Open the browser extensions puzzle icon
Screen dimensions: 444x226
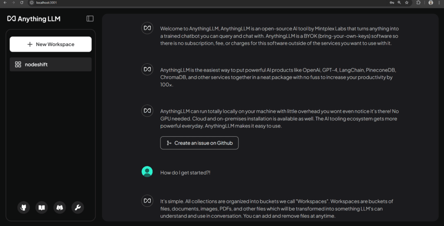418,3
